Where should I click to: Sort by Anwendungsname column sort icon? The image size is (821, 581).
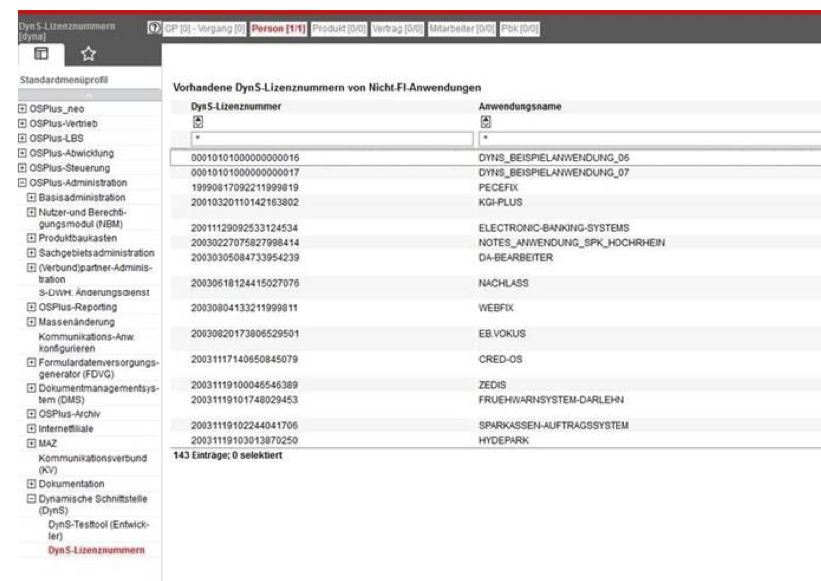pyautogui.click(x=486, y=122)
